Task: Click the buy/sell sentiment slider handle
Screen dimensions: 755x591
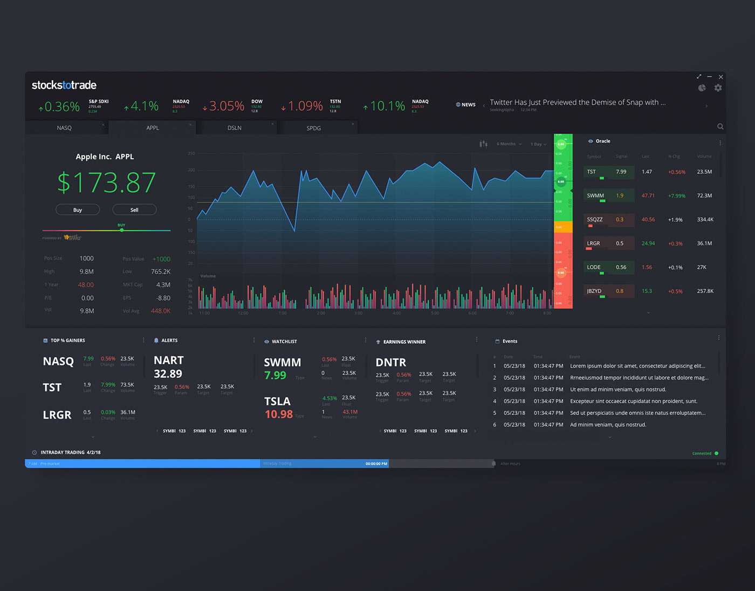Action: point(122,230)
